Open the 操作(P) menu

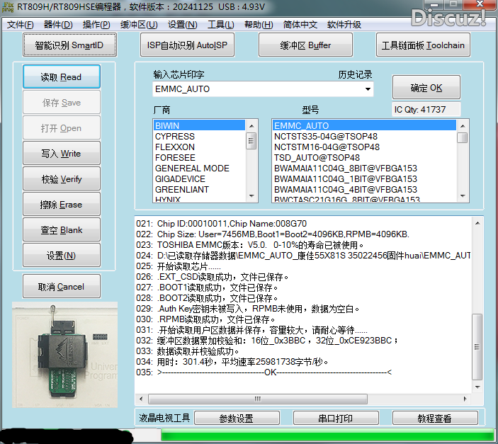(x=96, y=25)
